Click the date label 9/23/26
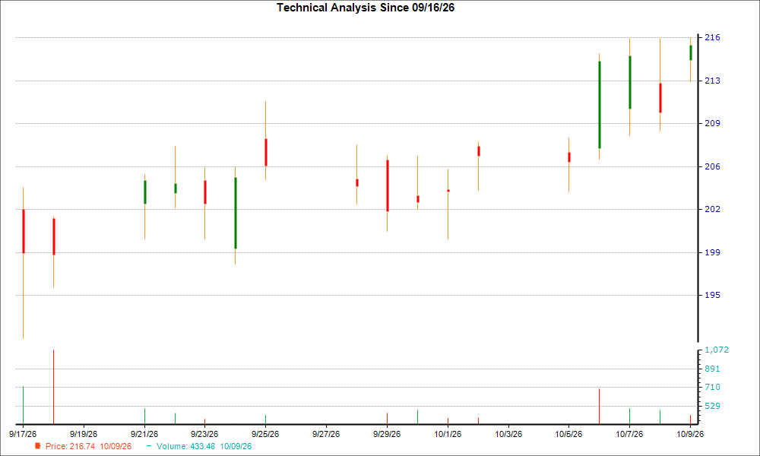The height and width of the screenshot is (456, 760). pyautogui.click(x=204, y=434)
